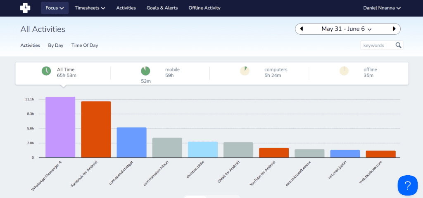This screenshot has height=198, width=423.
Task: Click the 'net.cozic.joplin' axis label
Action: point(337,170)
